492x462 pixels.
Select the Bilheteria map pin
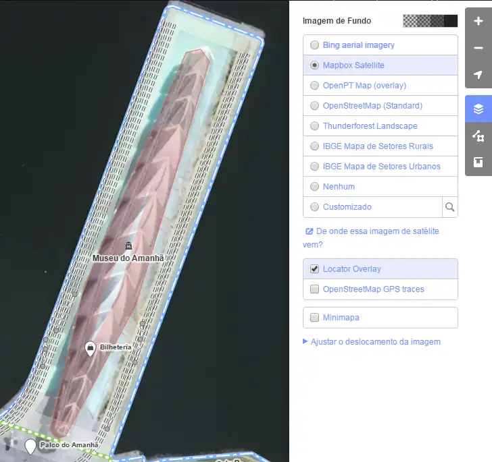coord(90,348)
